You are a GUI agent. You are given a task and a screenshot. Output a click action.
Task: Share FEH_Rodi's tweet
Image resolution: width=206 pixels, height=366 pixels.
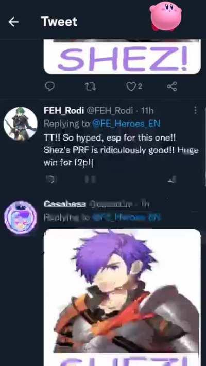(x=172, y=180)
